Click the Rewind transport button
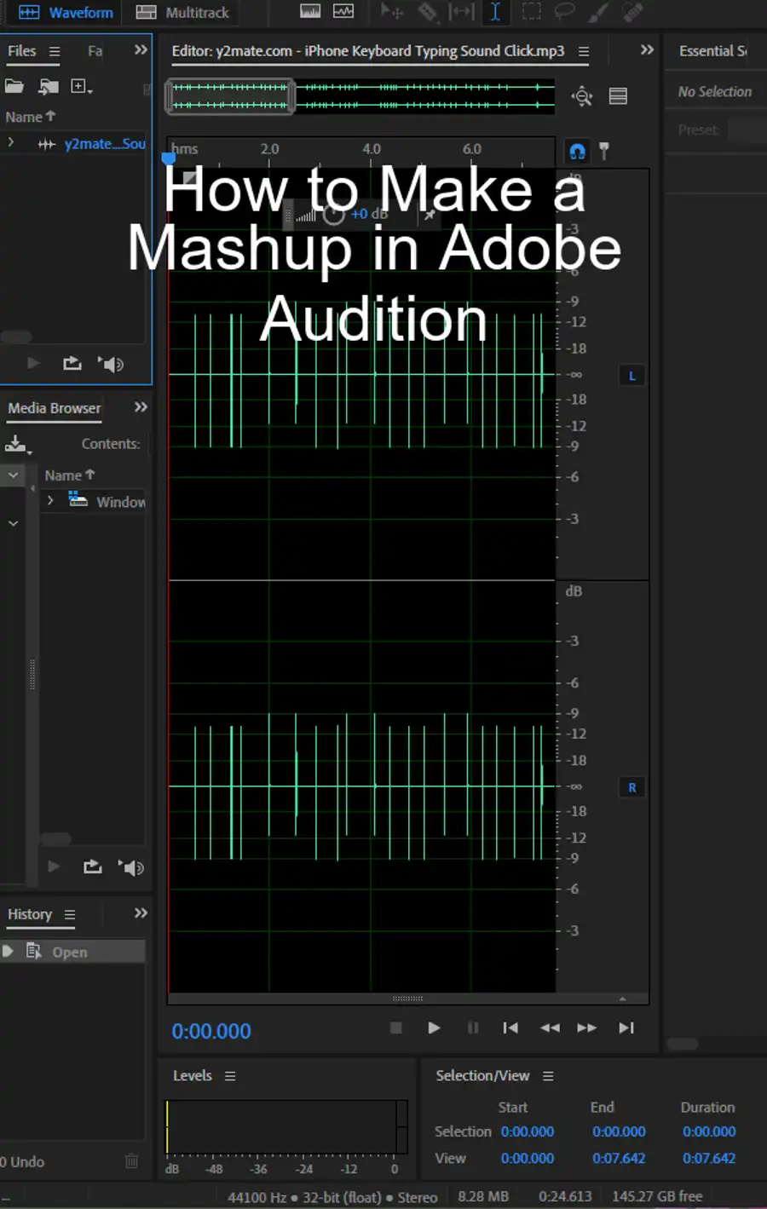Viewport: 767px width, 1209px height. pyautogui.click(x=550, y=1028)
